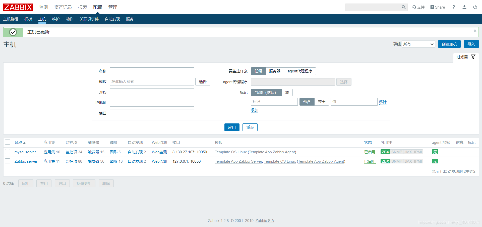Click 选择 button next to 模板

pyautogui.click(x=203, y=82)
